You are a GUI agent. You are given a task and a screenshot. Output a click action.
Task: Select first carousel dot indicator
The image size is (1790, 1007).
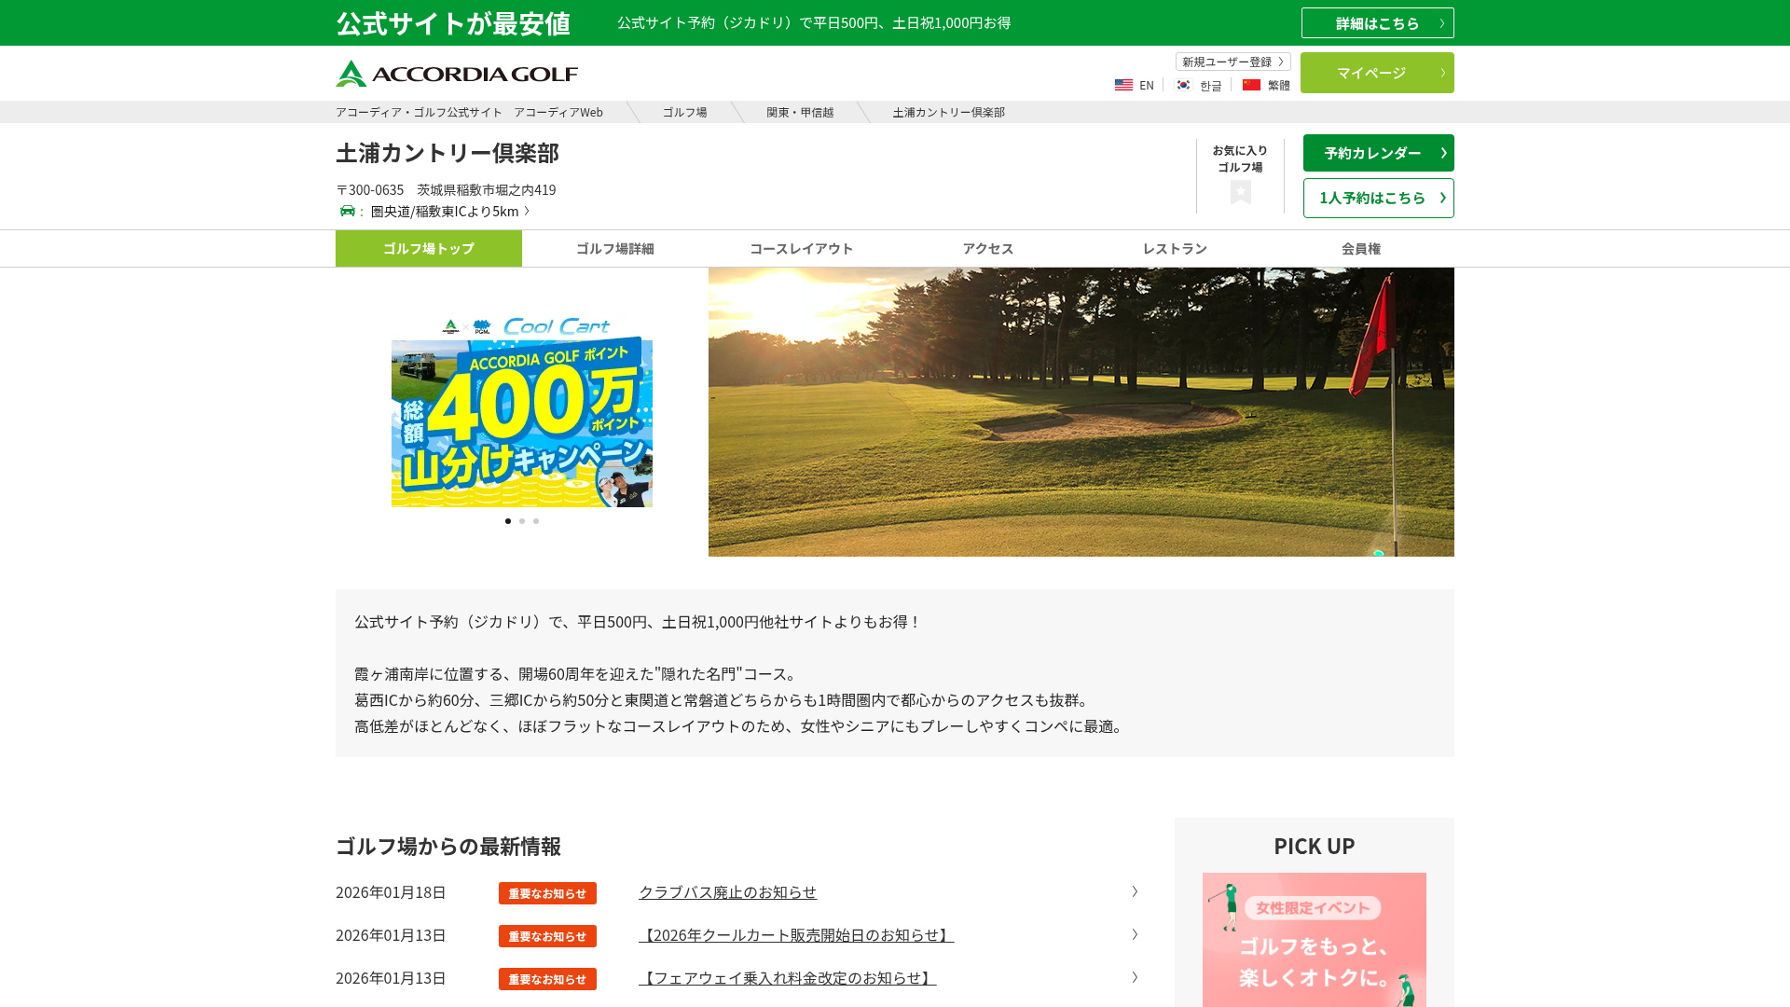tap(508, 521)
